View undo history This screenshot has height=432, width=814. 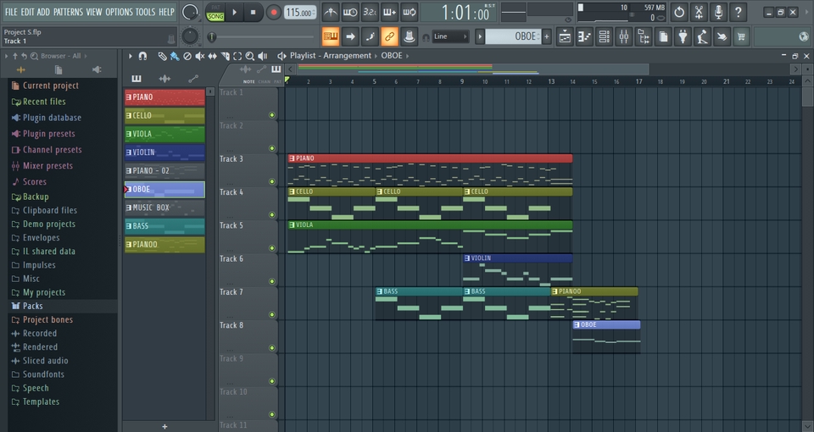click(679, 12)
